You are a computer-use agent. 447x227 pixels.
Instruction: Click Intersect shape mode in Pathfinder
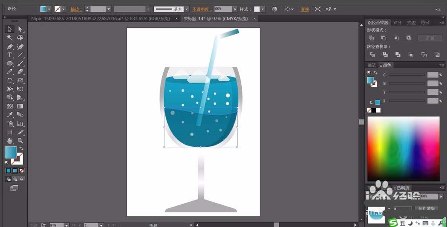click(x=396, y=38)
